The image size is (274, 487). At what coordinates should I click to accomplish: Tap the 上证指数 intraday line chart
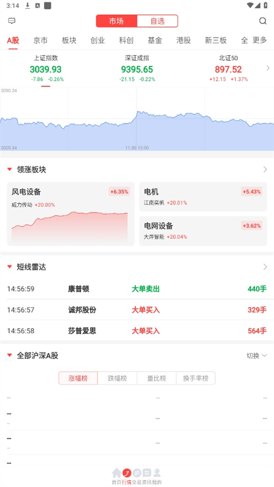[137, 119]
